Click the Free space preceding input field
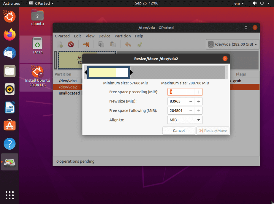This screenshot has height=204, width=274. pos(178,92)
